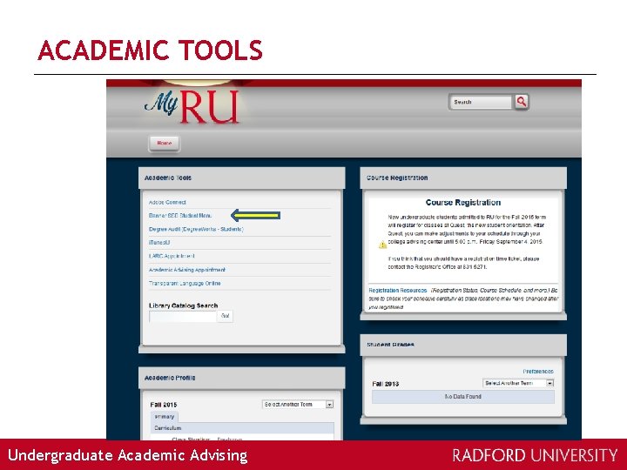This screenshot has width=627, height=470.
Task: Click the MyRU logo
Action: [192, 106]
